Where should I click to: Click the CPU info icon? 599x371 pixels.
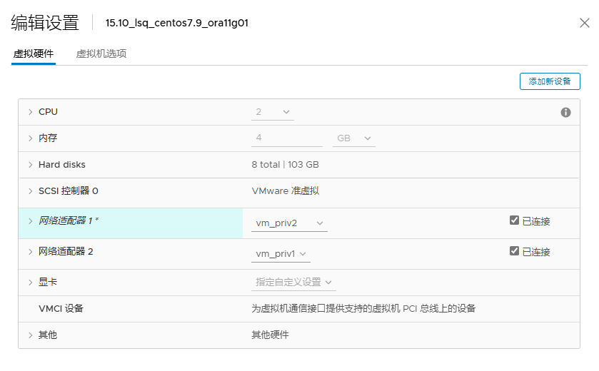[x=565, y=112]
